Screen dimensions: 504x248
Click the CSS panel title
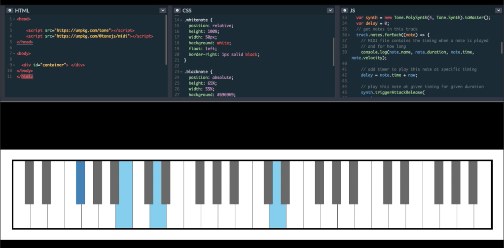click(x=187, y=11)
